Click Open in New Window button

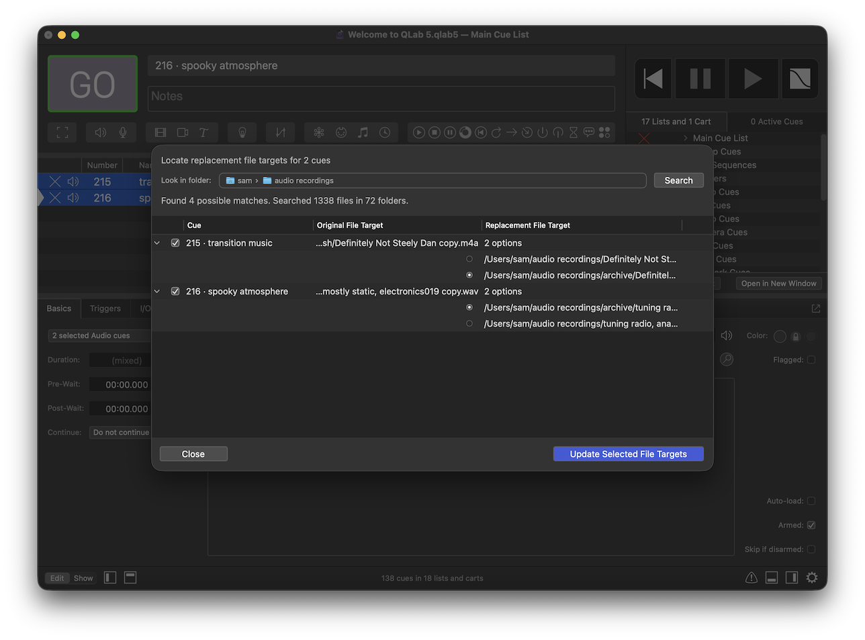click(779, 283)
